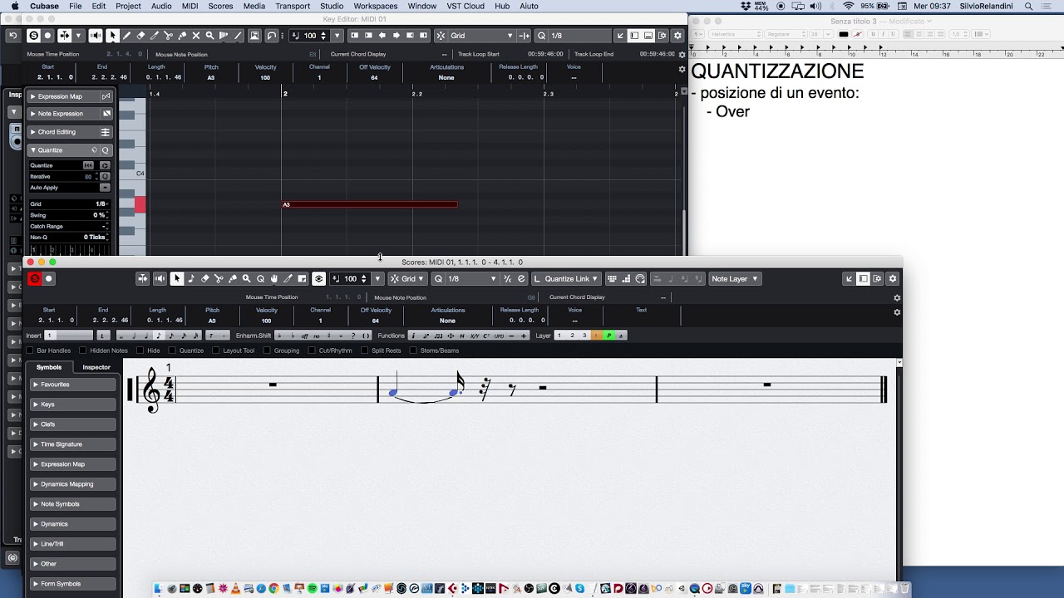This screenshot has width=1064, height=598.
Task: Click the A3 note bar in Key Editor
Action: click(369, 204)
